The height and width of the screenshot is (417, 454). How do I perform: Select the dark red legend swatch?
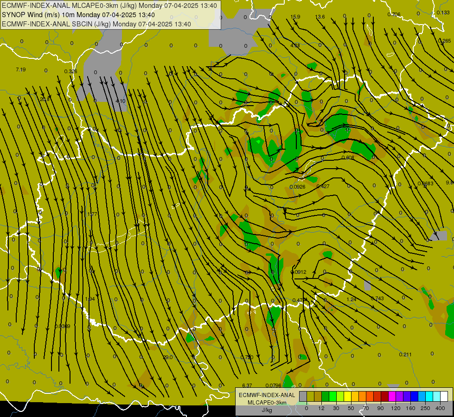click(385, 396)
